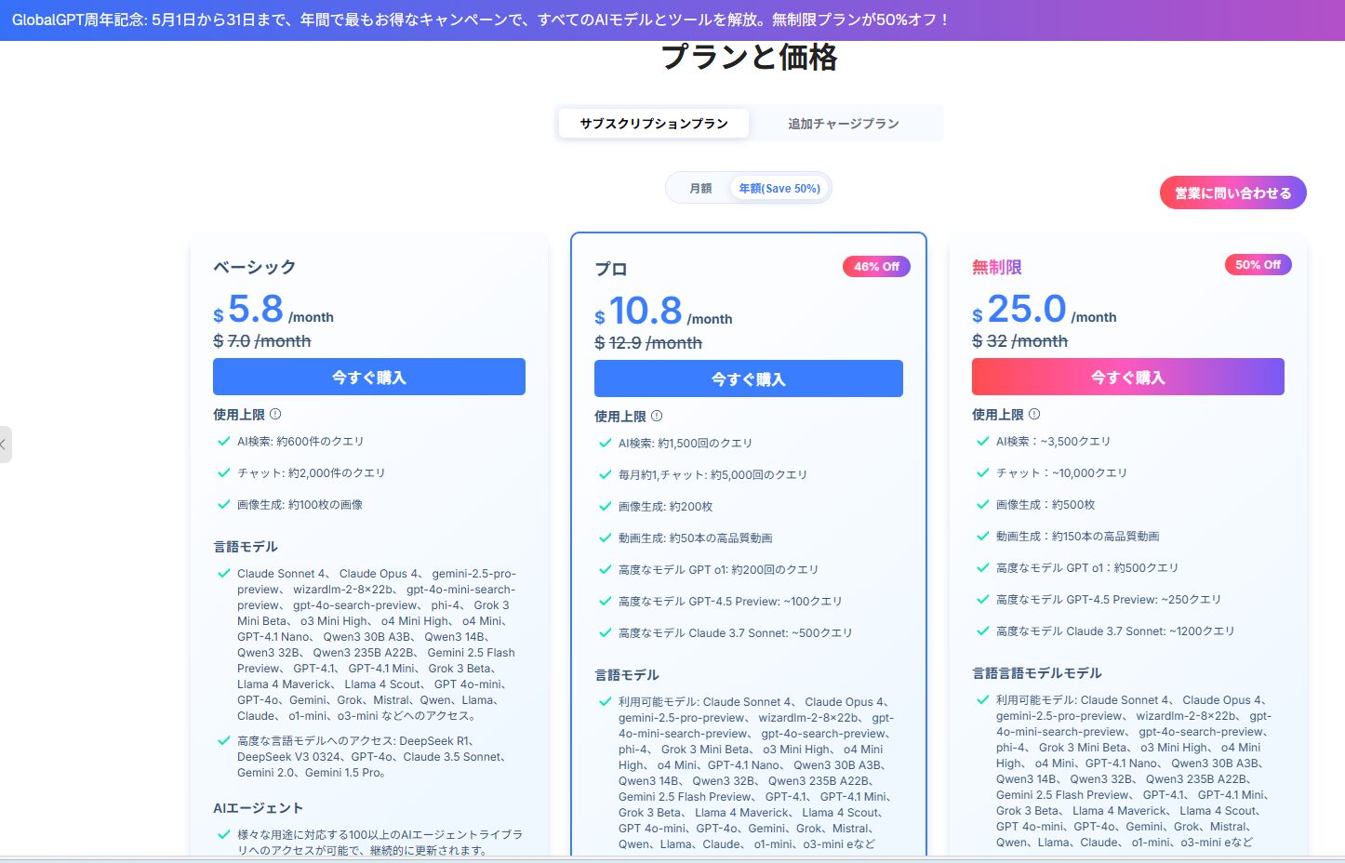Click the 営業に問い合わせる button

click(x=1232, y=193)
